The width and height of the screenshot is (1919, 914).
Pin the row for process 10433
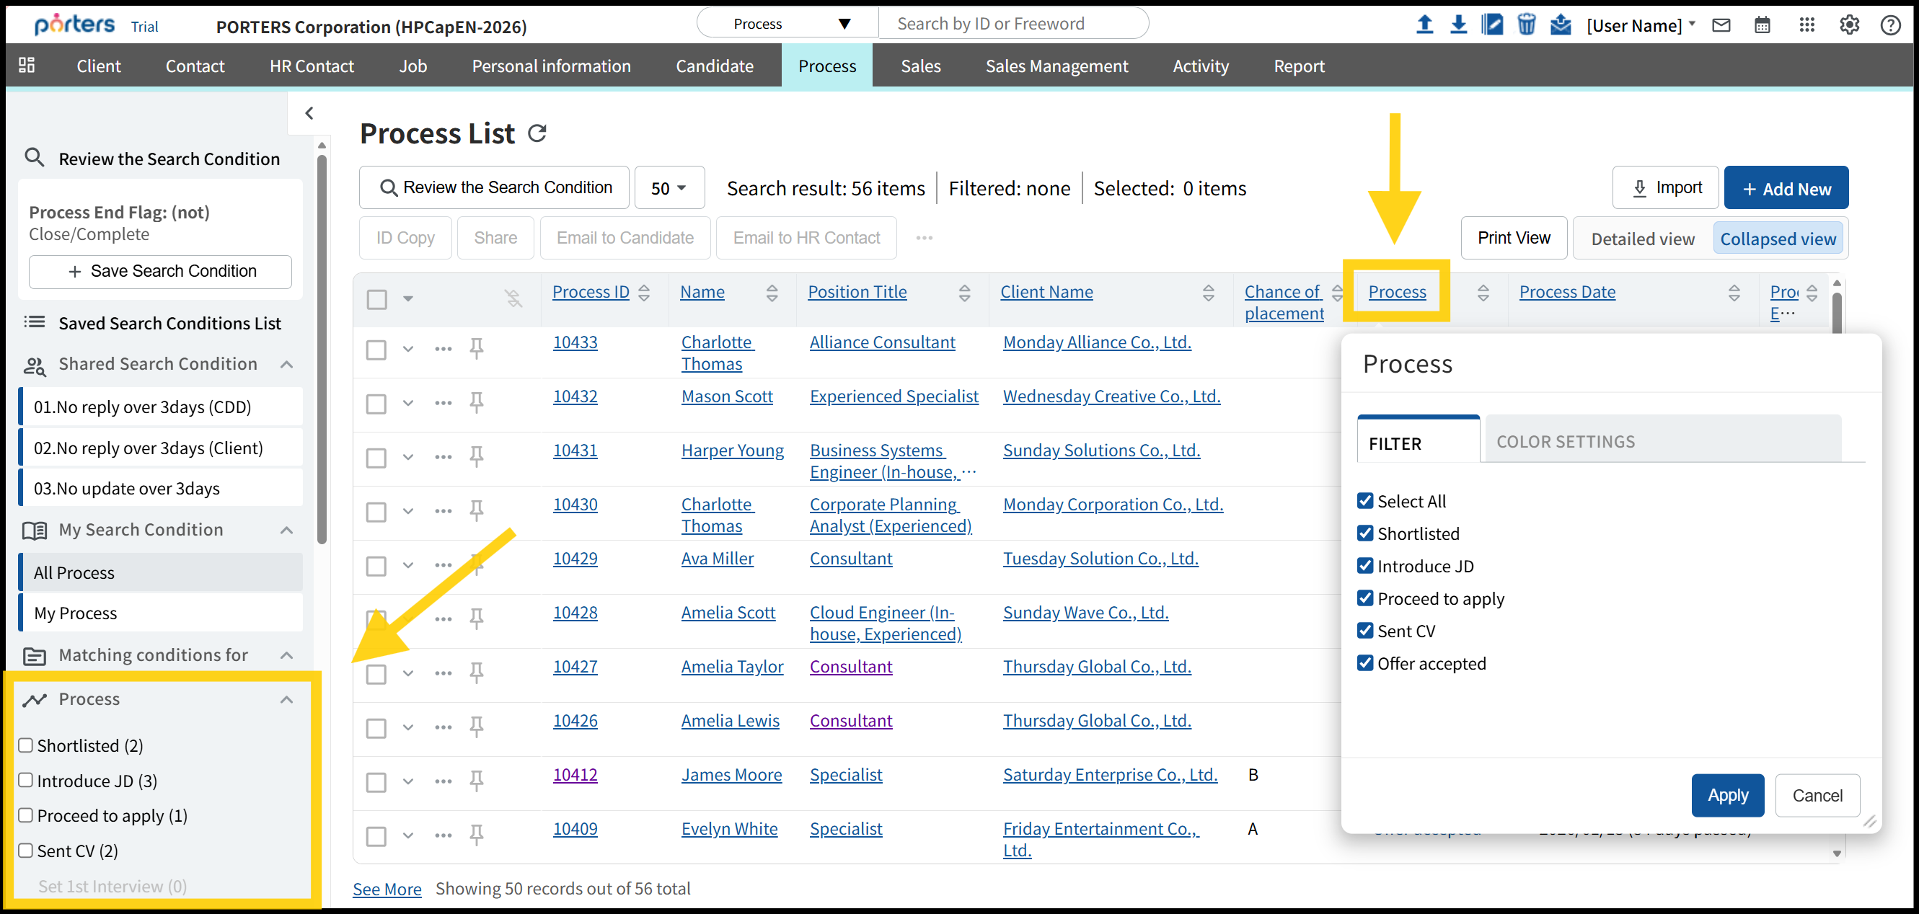click(477, 348)
